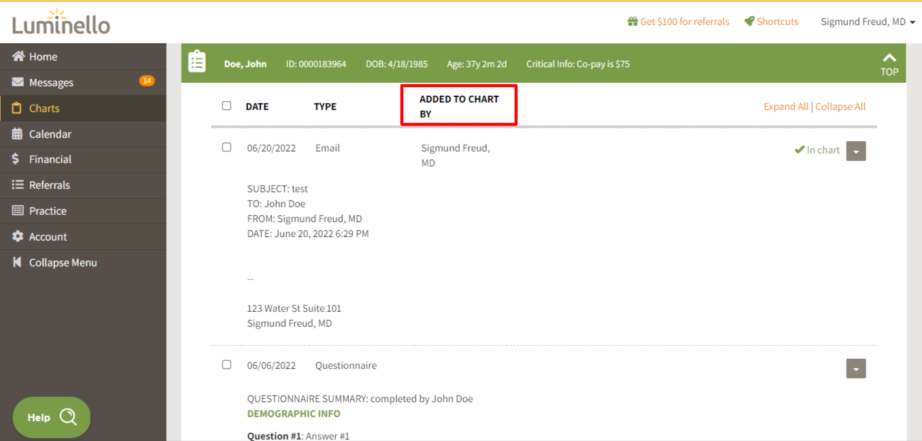The height and width of the screenshot is (441, 922).
Task: Open Financial in the sidebar menu
Action: click(x=83, y=159)
